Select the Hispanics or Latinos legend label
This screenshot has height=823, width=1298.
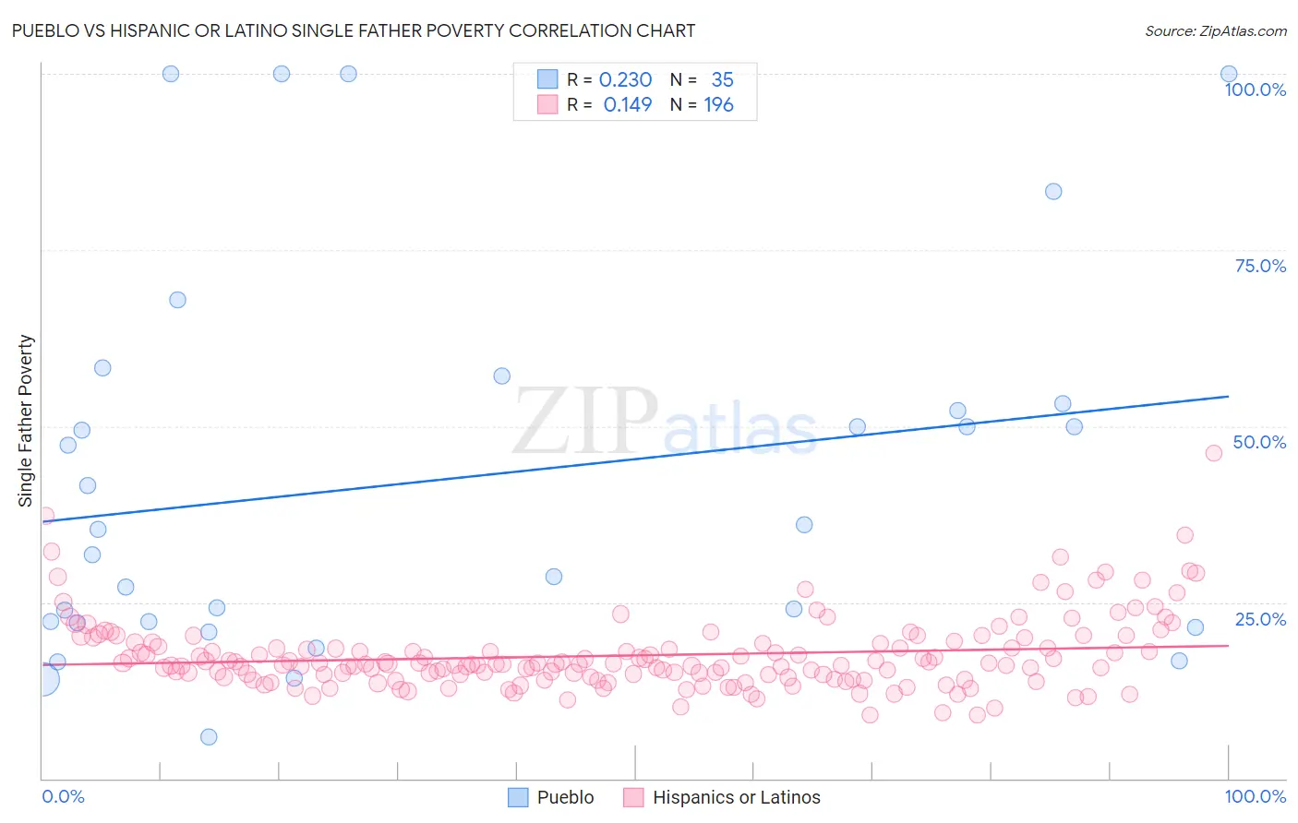coord(736,797)
